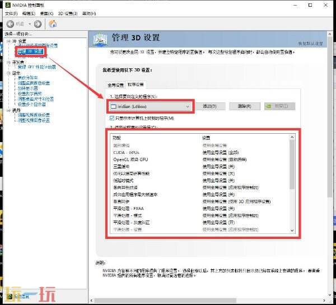Toggle 只显示本计算机上找到的程序(M) checkbox
The image size is (336, 305).
(x=112, y=118)
